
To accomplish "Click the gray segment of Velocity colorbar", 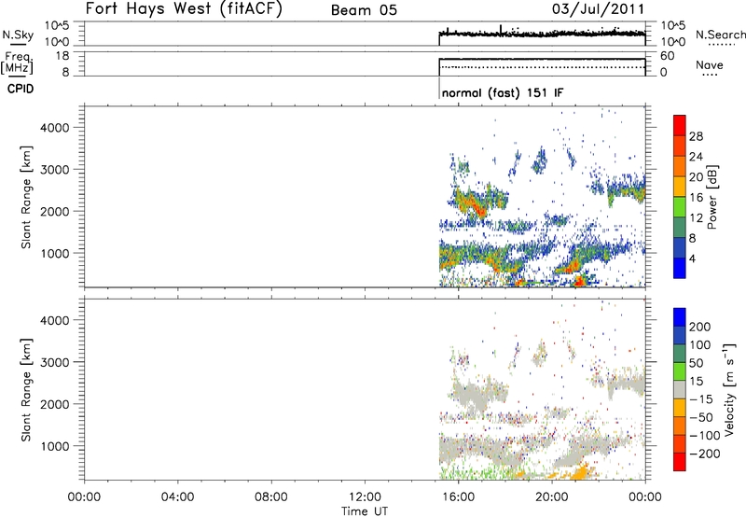I will 680,390.
